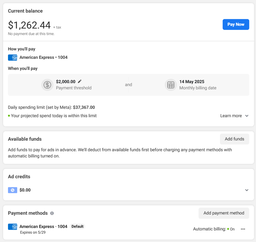This screenshot has height=242, width=256.
Task: Click the dollar sign circle icon
Action: (47, 85)
